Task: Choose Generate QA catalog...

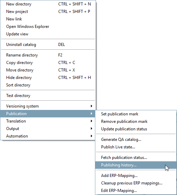Action: click(136, 140)
